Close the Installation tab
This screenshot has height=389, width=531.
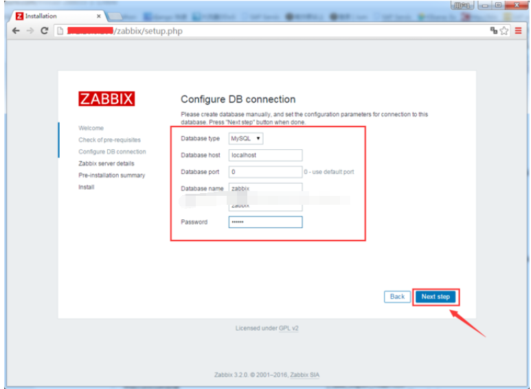98,16
